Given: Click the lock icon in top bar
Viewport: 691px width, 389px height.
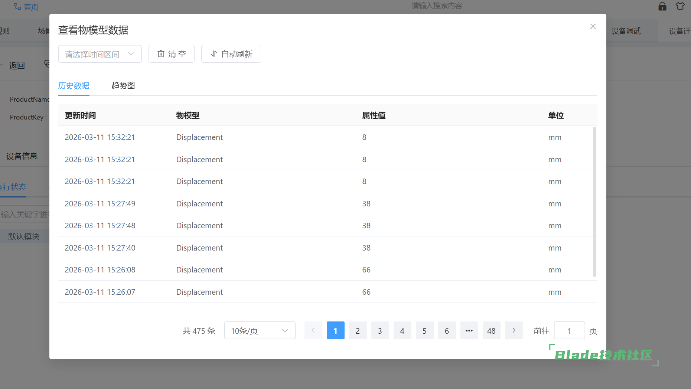Looking at the screenshot, I should [662, 6].
